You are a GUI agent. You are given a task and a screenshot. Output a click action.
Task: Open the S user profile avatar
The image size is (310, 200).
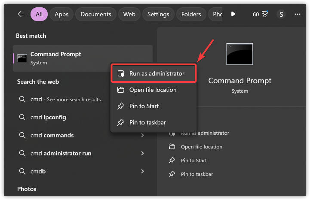tap(281, 14)
